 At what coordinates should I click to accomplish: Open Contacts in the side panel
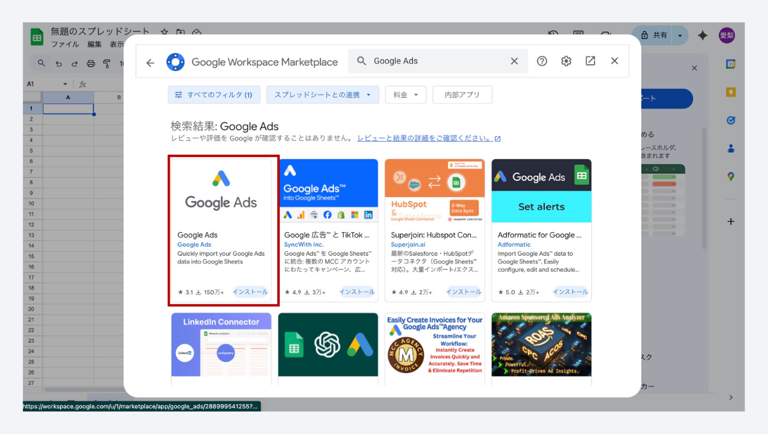click(730, 148)
